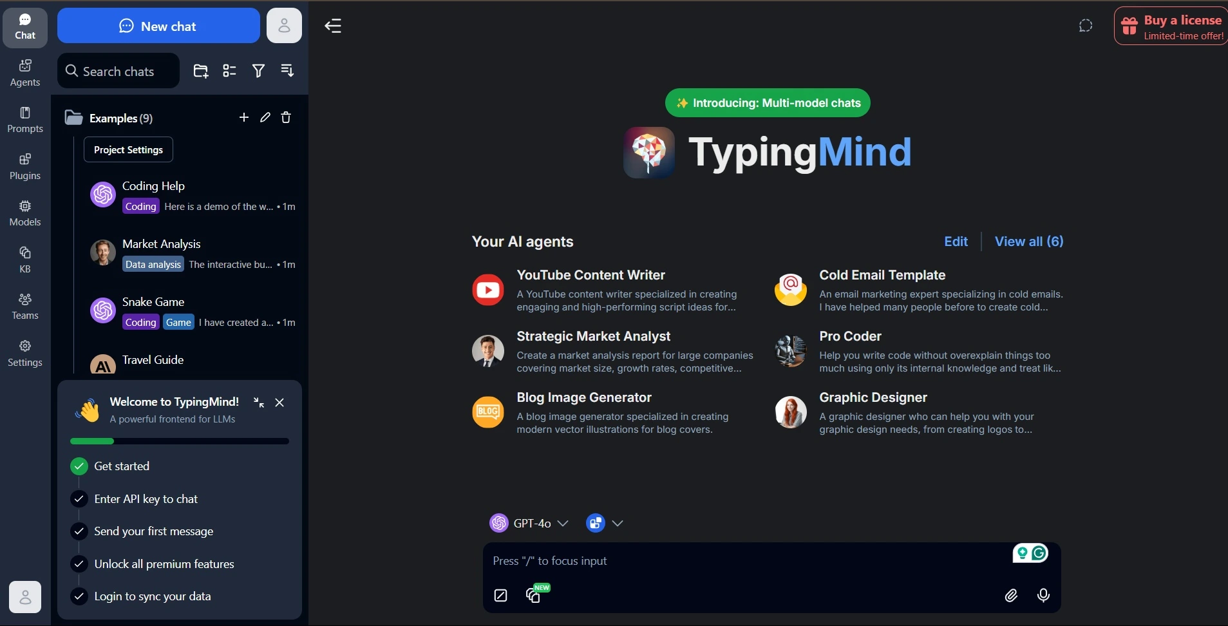
Task: Open the Plugins section
Action: 25,166
